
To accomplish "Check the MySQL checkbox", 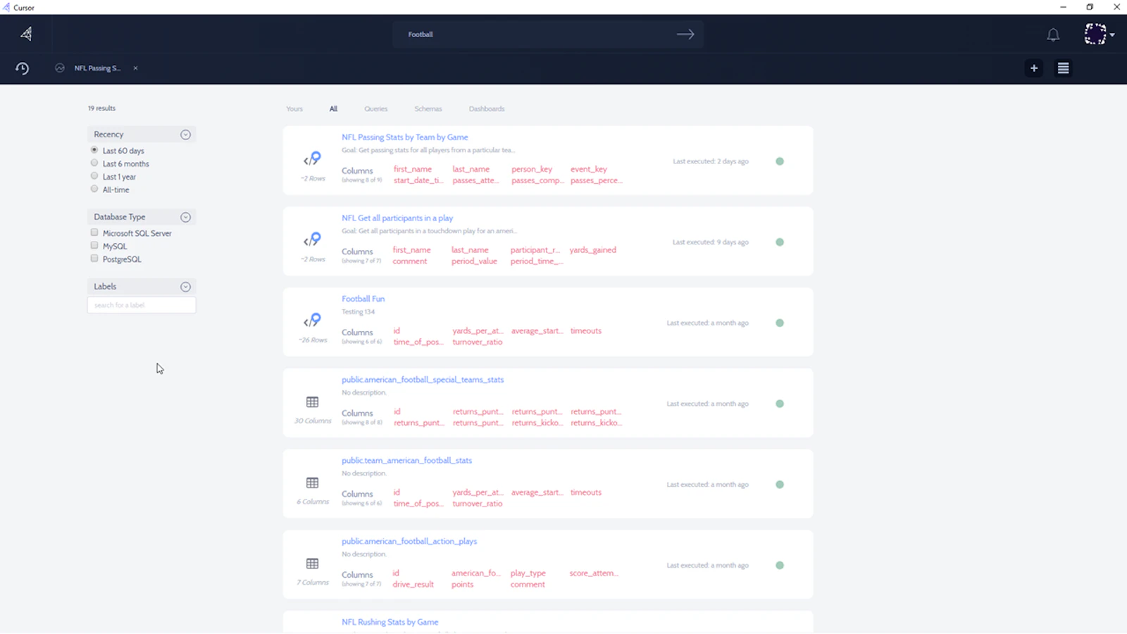I will pyautogui.click(x=94, y=245).
